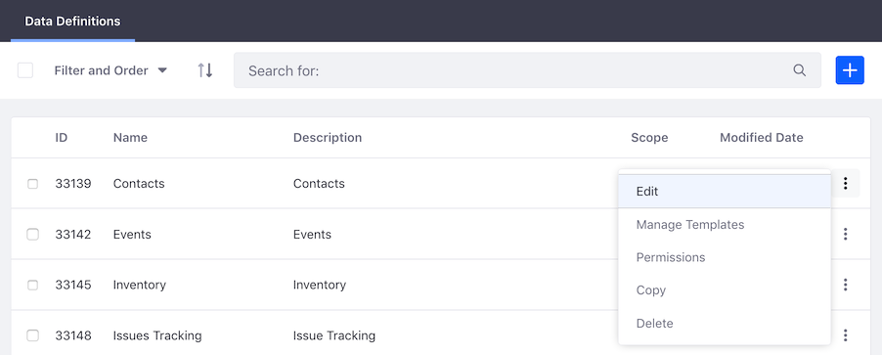Click the Issues Tracking name cell
This screenshot has width=882, height=355.
(157, 335)
